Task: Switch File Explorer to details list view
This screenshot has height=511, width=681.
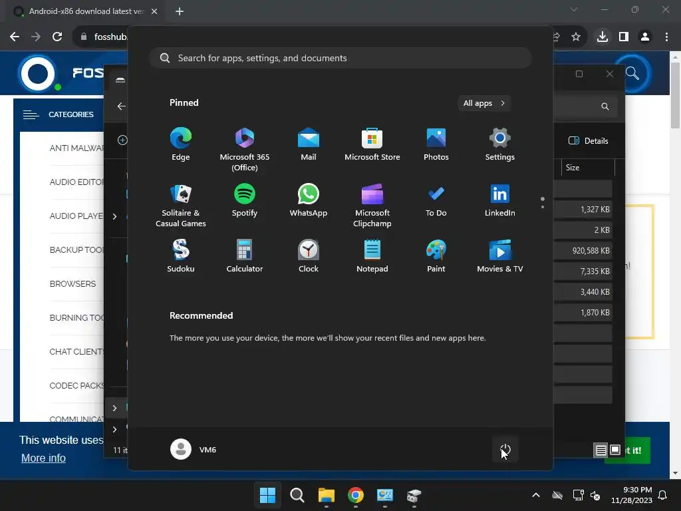Action: (x=601, y=450)
